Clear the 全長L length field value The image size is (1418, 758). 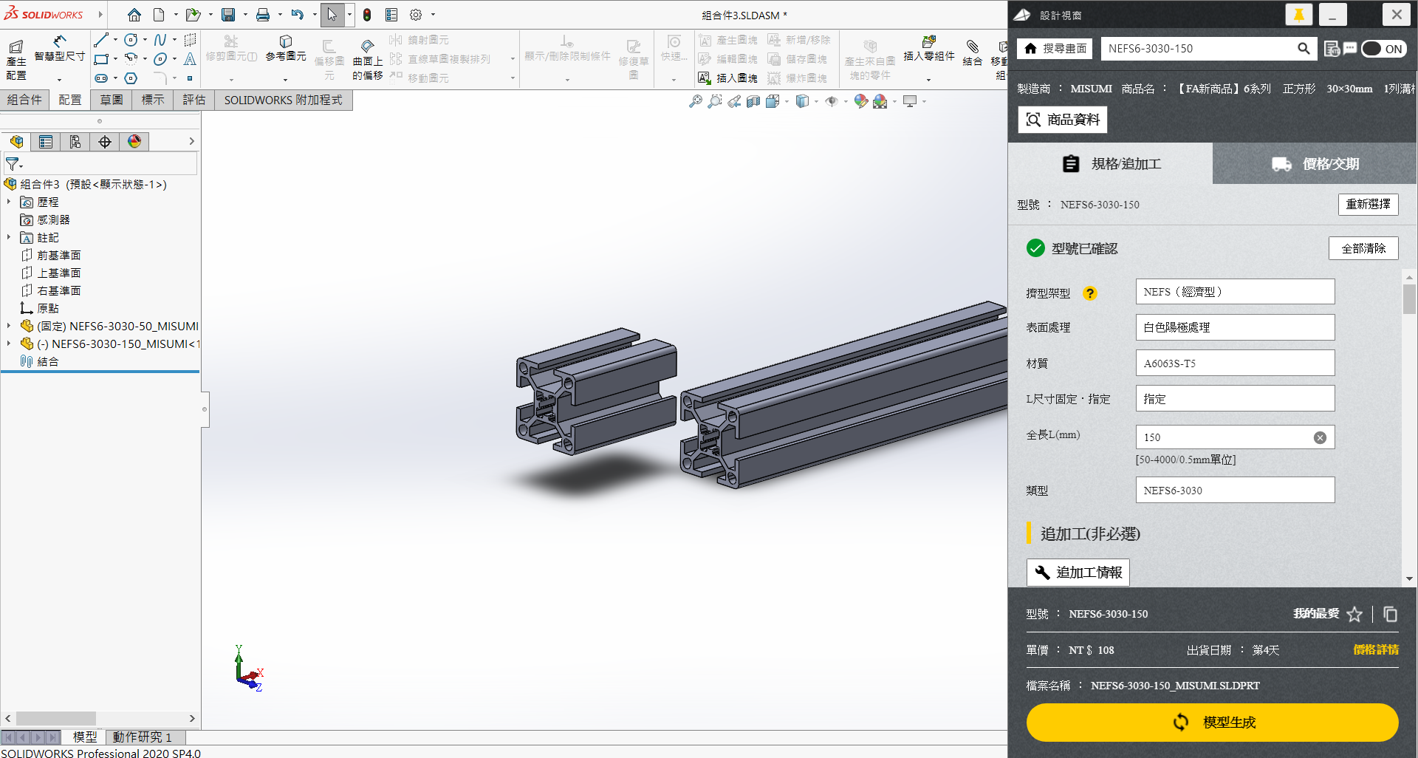[x=1320, y=437]
